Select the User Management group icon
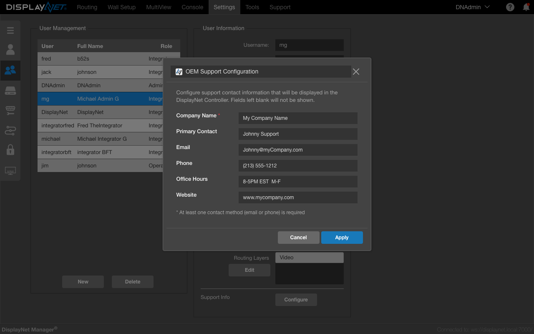This screenshot has height=334, width=534. (x=10, y=70)
